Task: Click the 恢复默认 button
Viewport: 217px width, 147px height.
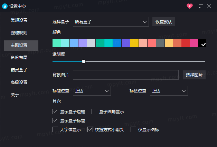Action: [164, 22]
